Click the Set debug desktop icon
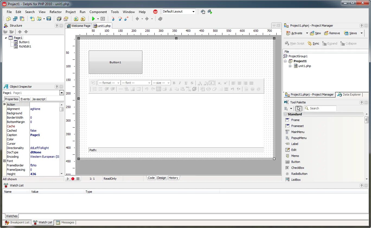This screenshot has width=371, height=228. [210, 12]
